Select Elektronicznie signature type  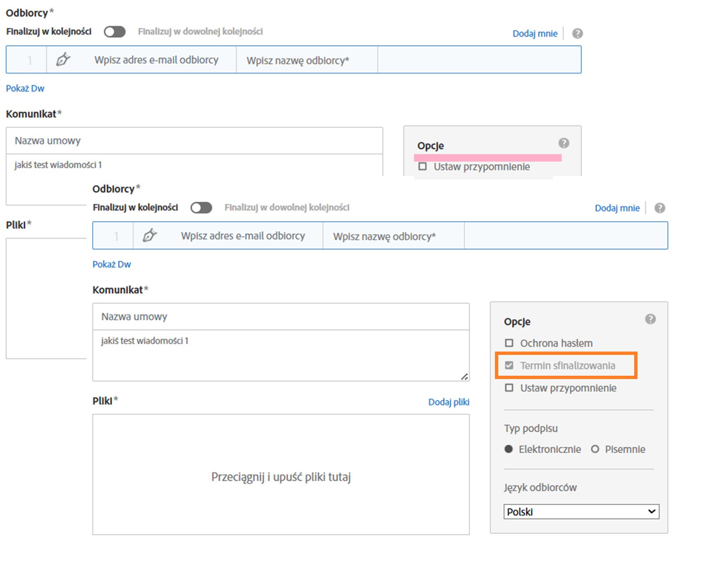point(508,449)
